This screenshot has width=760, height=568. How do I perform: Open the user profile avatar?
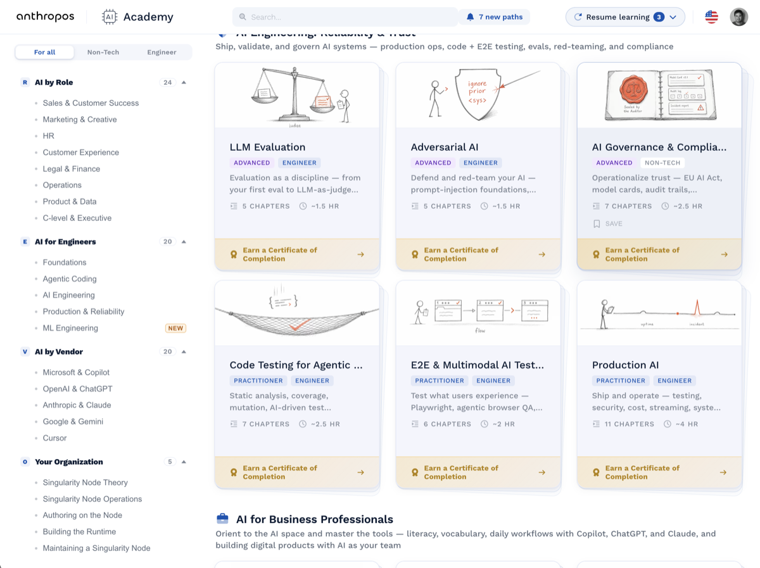point(738,17)
